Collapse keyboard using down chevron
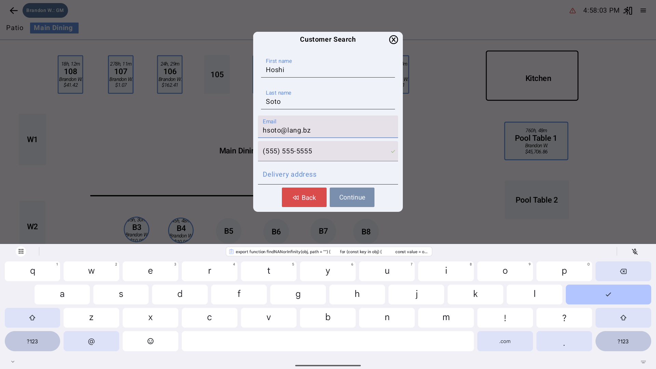Screen dimensions: 656x369 click(13, 361)
